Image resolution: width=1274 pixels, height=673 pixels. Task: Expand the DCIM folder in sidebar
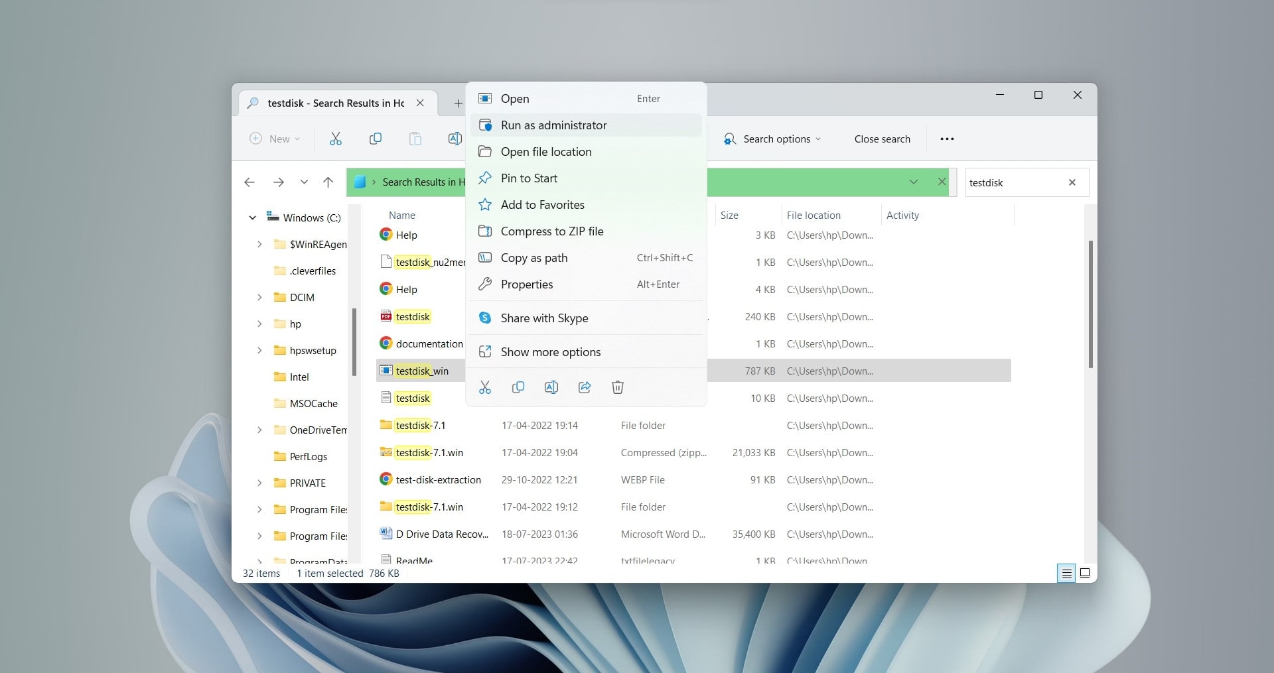pyautogui.click(x=259, y=298)
